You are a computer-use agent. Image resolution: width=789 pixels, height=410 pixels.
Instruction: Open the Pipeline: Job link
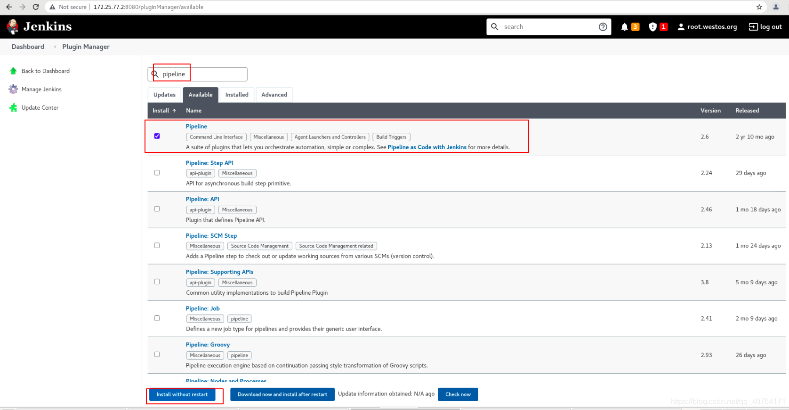point(203,308)
